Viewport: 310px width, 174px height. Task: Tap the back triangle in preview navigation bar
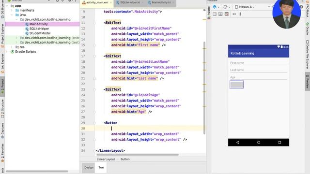238,143
